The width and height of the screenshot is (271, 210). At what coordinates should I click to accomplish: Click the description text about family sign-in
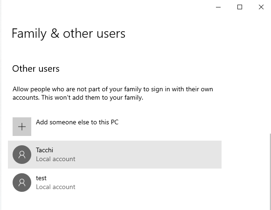tap(113, 93)
